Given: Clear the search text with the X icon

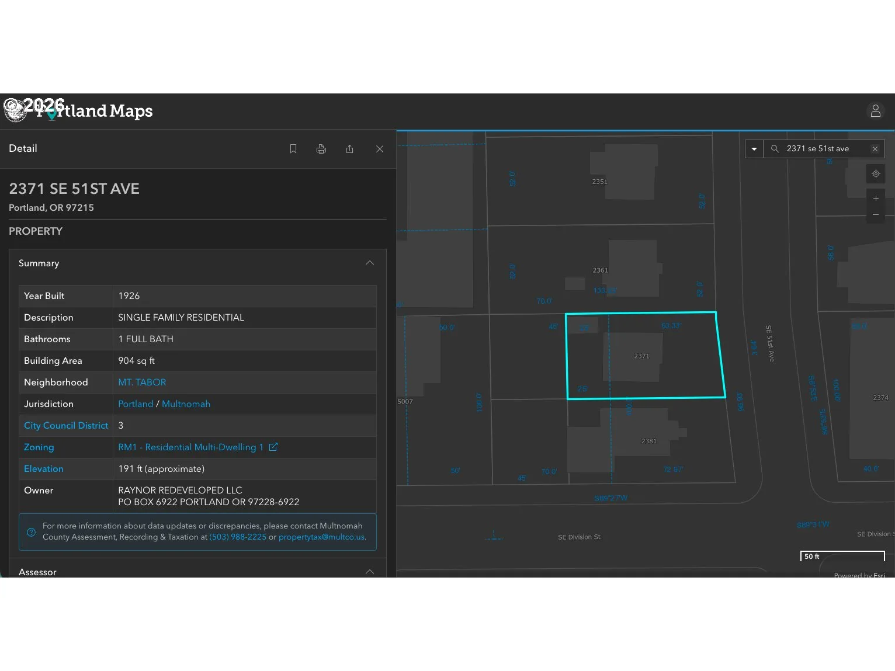Looking at the screenshot, I should pyautogui.click(x=875, y=149).
